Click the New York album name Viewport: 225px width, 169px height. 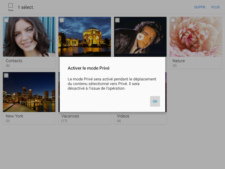(14, 116)
